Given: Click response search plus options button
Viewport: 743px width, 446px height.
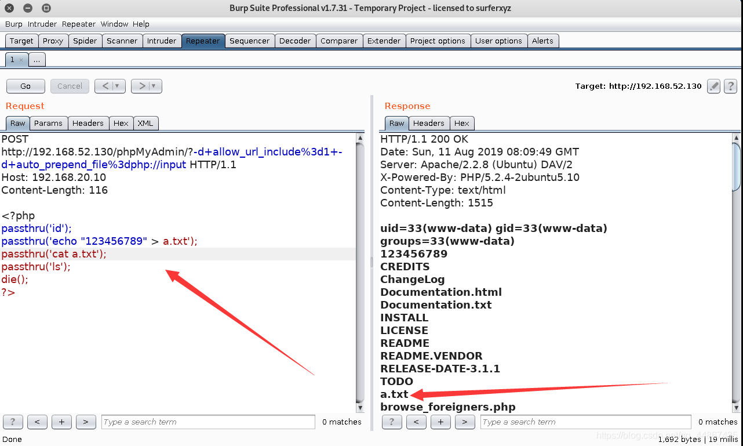Looking at the screenshot, I should coord(440,422).
